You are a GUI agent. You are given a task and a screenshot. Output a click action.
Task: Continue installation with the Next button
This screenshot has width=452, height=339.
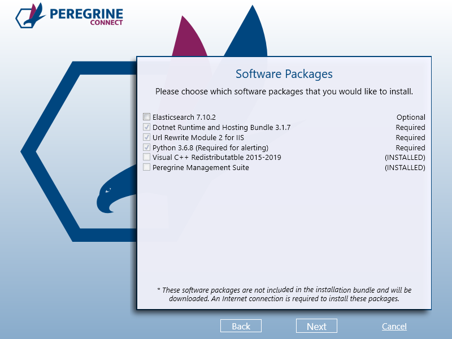pos(316,326)
